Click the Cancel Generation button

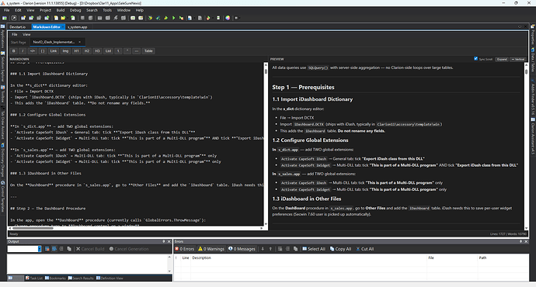pos(129,249)
